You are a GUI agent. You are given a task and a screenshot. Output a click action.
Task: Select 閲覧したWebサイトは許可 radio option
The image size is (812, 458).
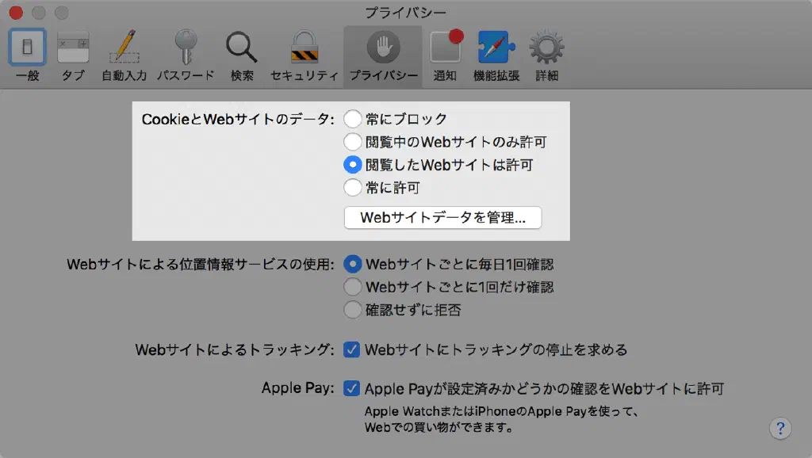pyautogui.click(x=353, y=166)
